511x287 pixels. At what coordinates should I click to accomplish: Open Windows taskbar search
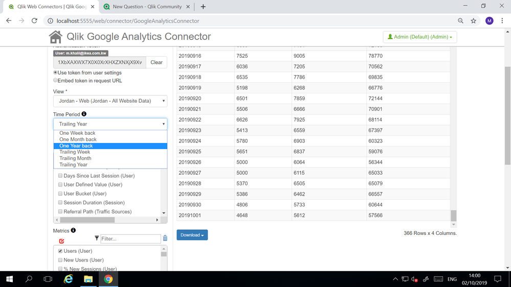(29, 279)
